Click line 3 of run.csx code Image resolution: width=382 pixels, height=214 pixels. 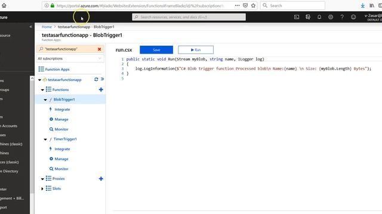pyautogui.click(x=253, y=69)
